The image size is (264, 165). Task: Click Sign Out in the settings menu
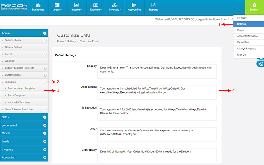(248, 55)
